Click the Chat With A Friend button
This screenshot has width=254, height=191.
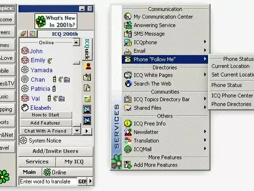click(x=45, y=131)
